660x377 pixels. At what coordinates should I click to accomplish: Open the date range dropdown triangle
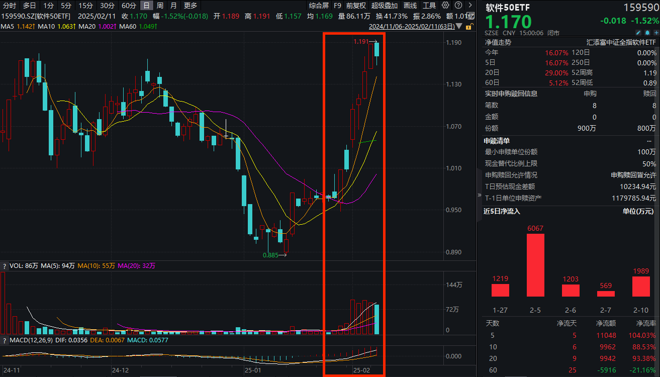click(460, 26)
